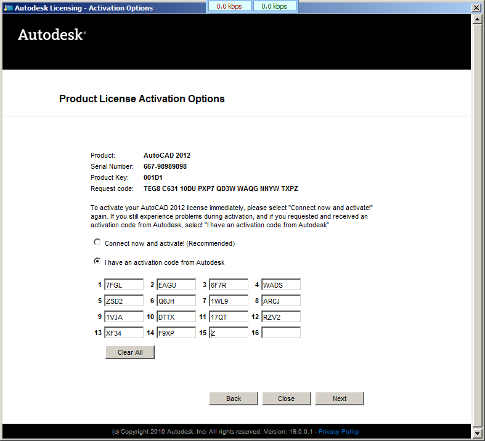Click activation code field 12 containing RZV2

pyautogui.click(x=281, y=317)
